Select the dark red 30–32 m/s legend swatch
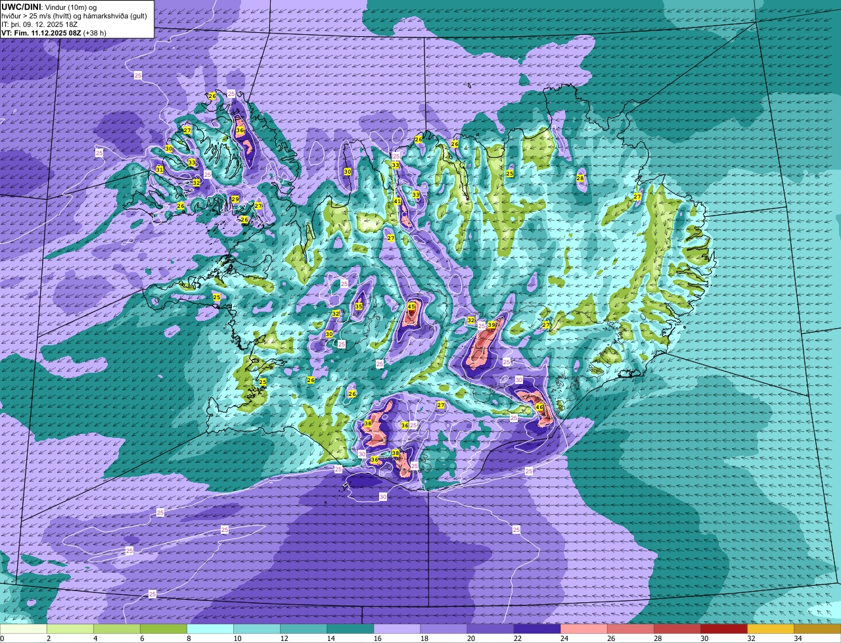The image size is (841, 643). click(x=723, y=629)
